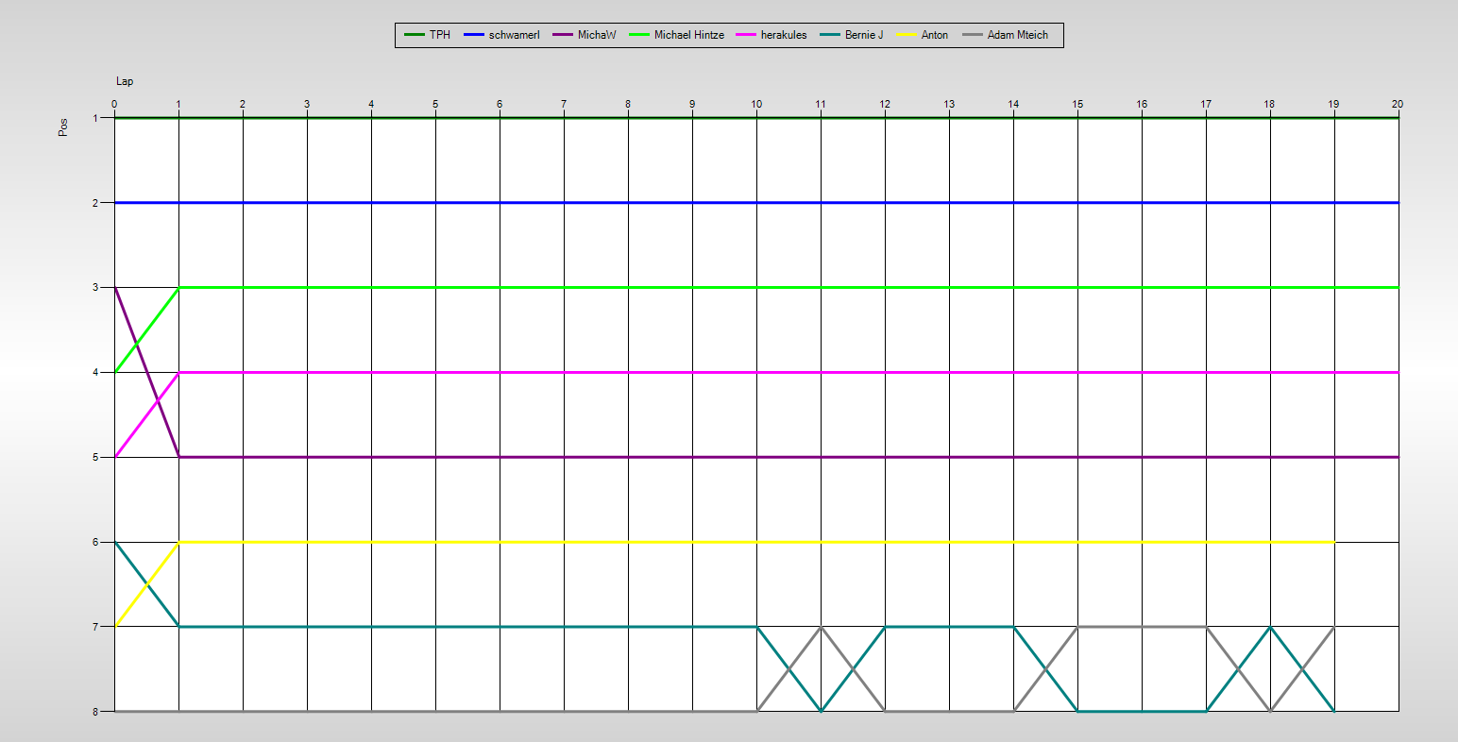Click position 1 label on the Pos axis

(96, 118)
